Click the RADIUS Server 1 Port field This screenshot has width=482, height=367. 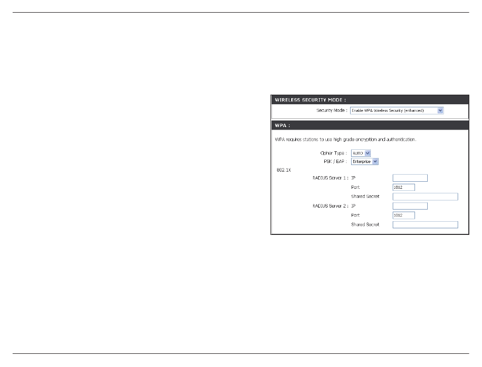click(x=404, y=187)
